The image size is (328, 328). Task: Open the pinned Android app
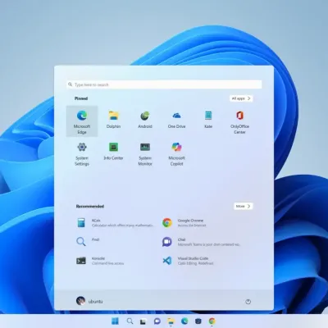pos(145,119)
